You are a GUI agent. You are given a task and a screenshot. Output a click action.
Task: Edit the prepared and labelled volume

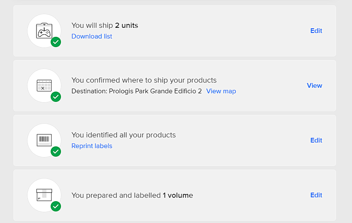pos(316,195)
